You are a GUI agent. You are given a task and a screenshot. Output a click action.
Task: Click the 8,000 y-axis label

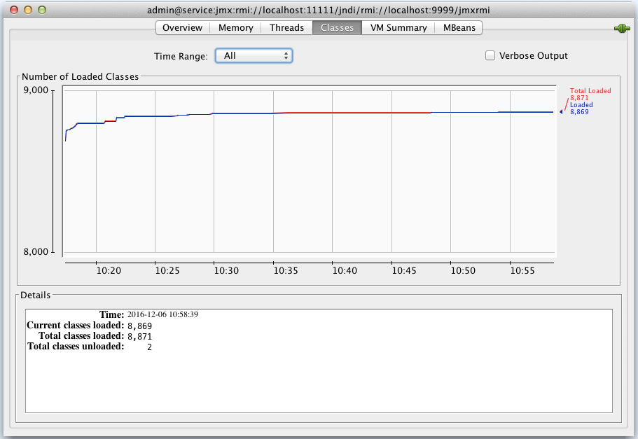click(36, 252)
